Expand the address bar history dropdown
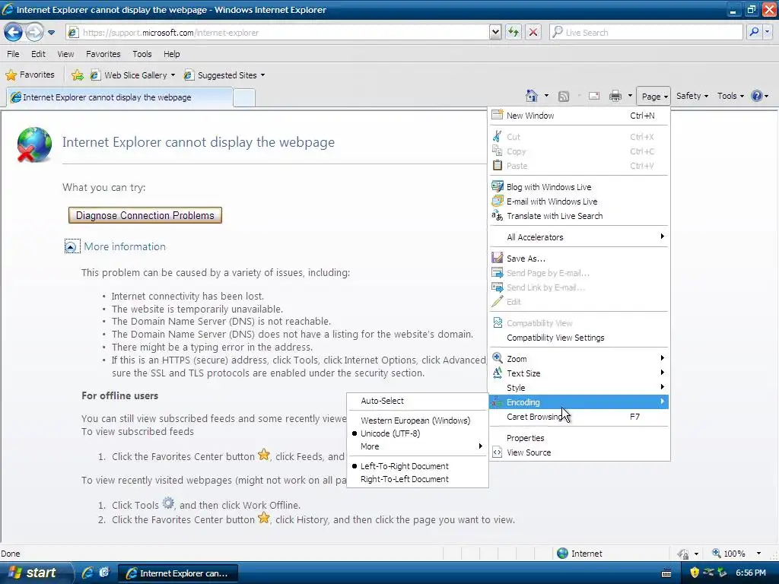This screenshot has height=584, width=779. 495,33
